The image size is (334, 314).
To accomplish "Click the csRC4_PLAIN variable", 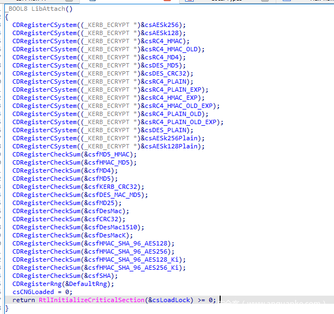I will 166,81.
